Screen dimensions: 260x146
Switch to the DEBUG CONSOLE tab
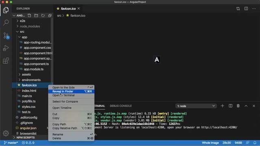point(121,106)
